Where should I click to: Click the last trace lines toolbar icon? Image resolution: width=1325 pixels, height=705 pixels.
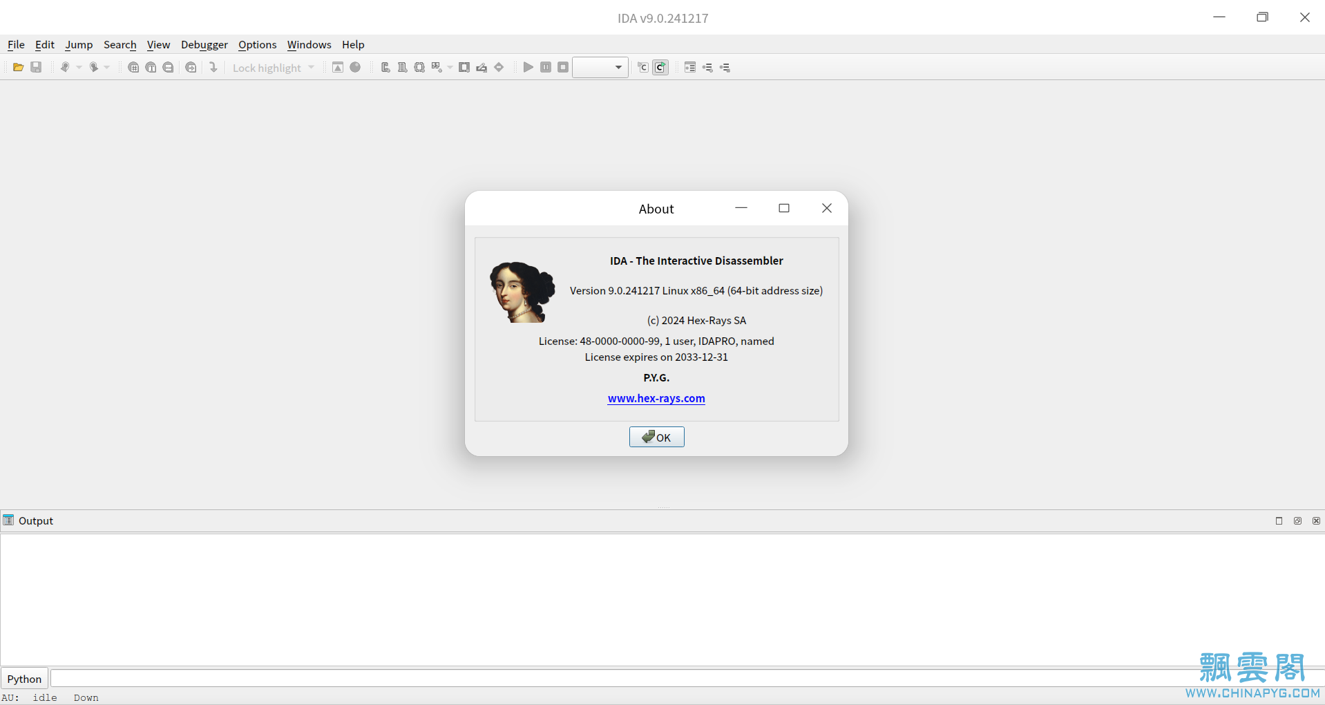click(x=725, y=67)
